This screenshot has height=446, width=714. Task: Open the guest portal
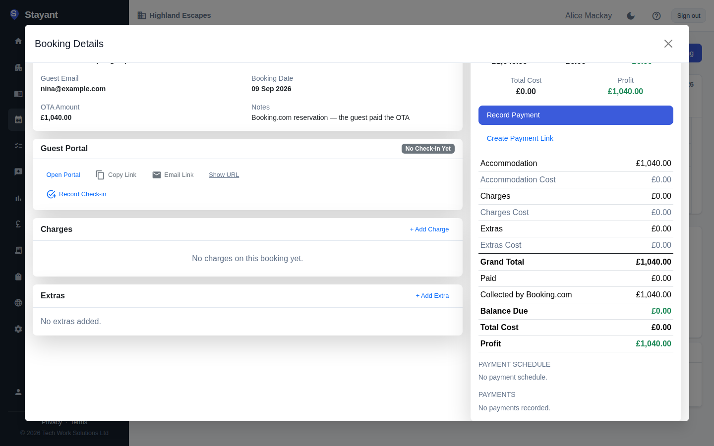coord(63,175)
